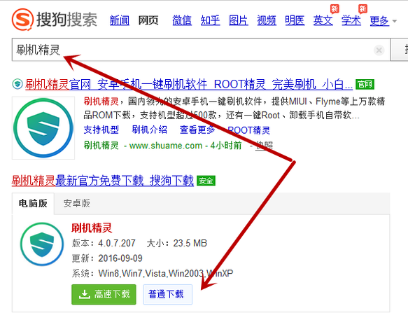Screen dimensions: 408x320
Task: Switch to the 新闻 search category
Action: (120, 20)
